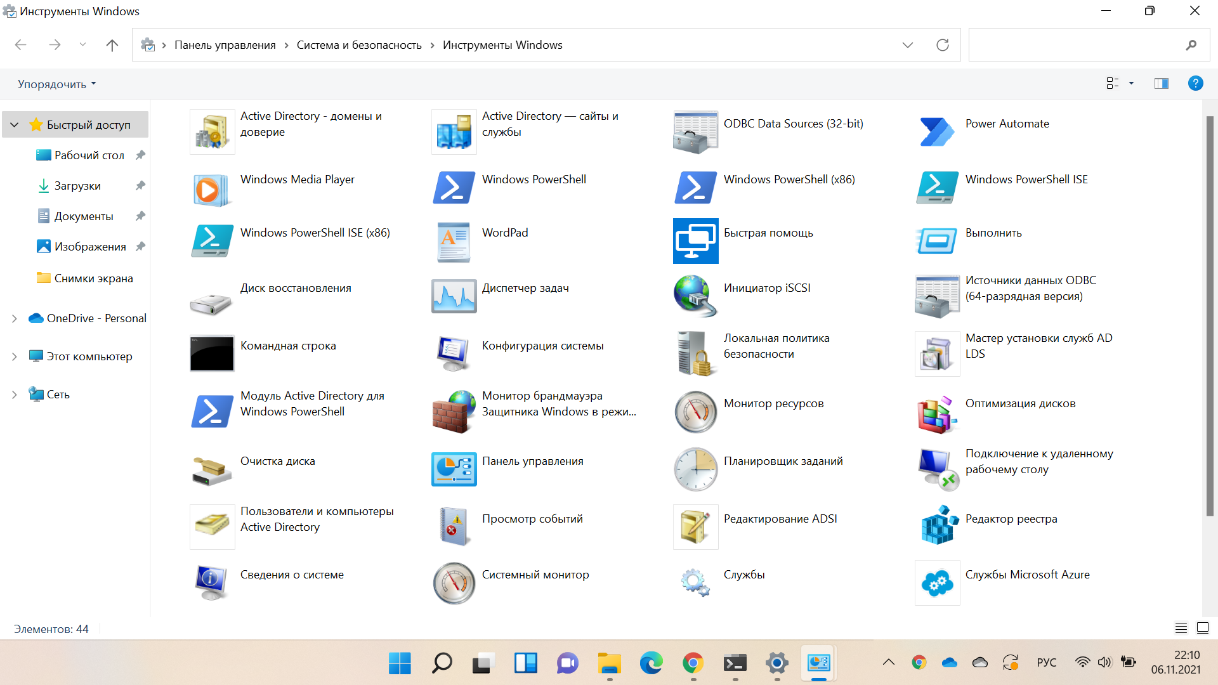Open Службы Microsoft Azure icon
Screen dimensions: 1218x685
click(937, 583)
